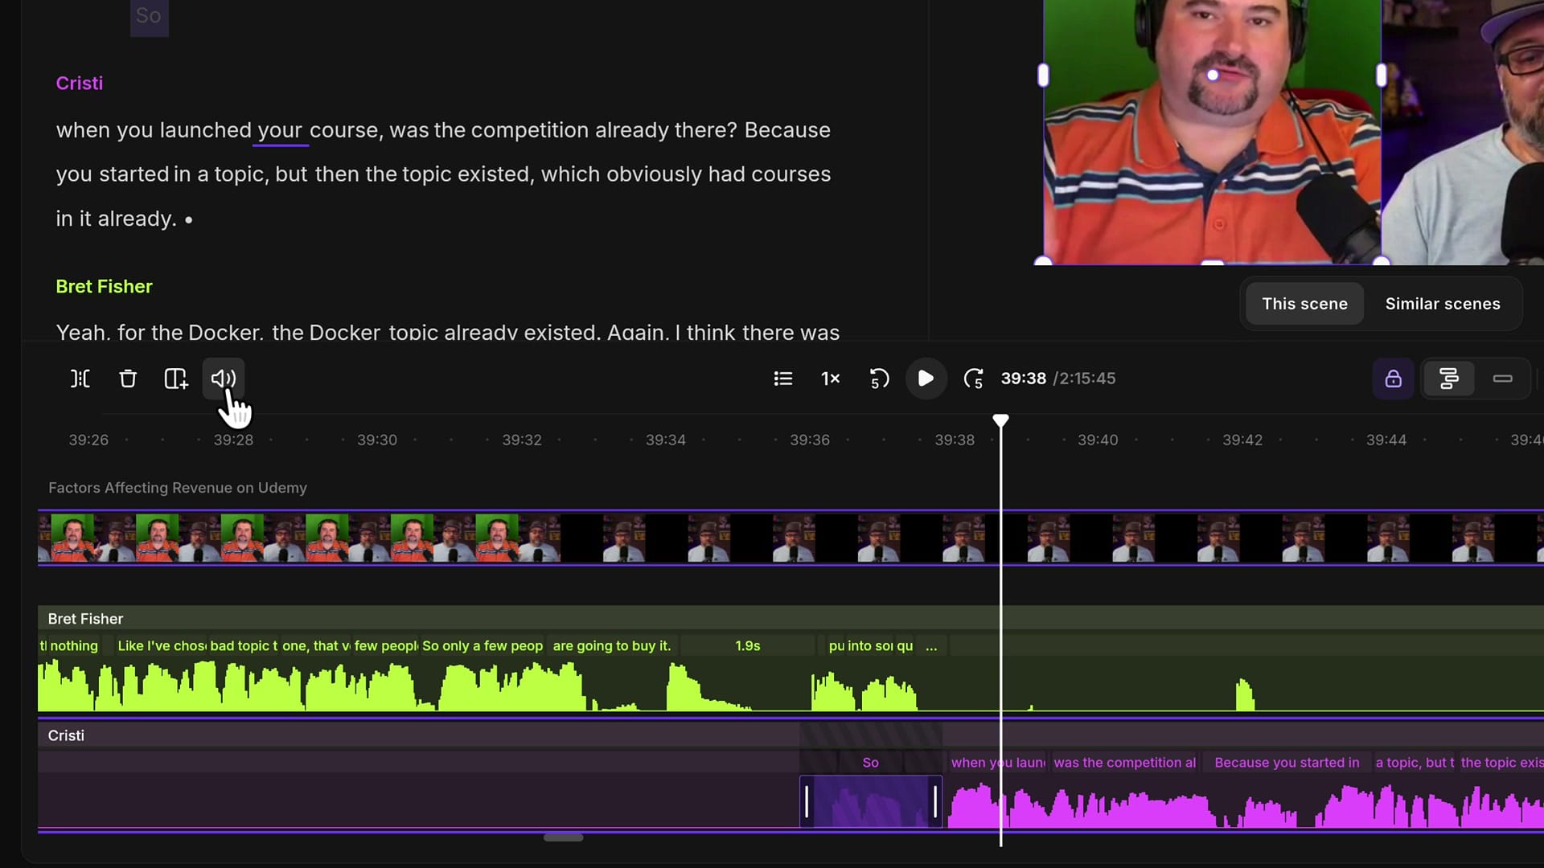
Task: Click the word 'competition' in the transcript
Action: [529, 130]
